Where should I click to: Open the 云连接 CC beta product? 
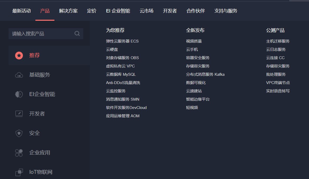[x=275, y=58]
